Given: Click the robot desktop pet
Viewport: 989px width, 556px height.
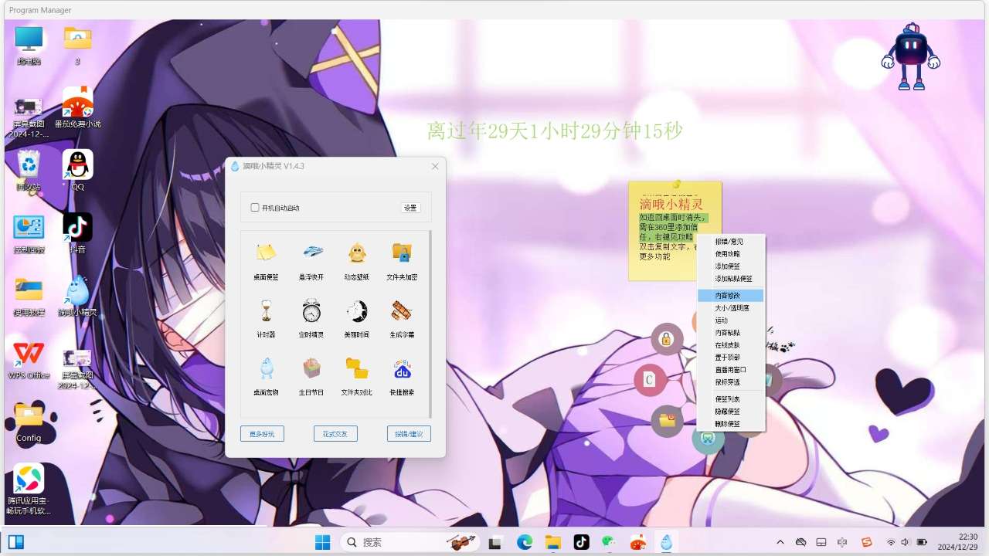Looking at the screenshot, I should (x=911, y=56).
